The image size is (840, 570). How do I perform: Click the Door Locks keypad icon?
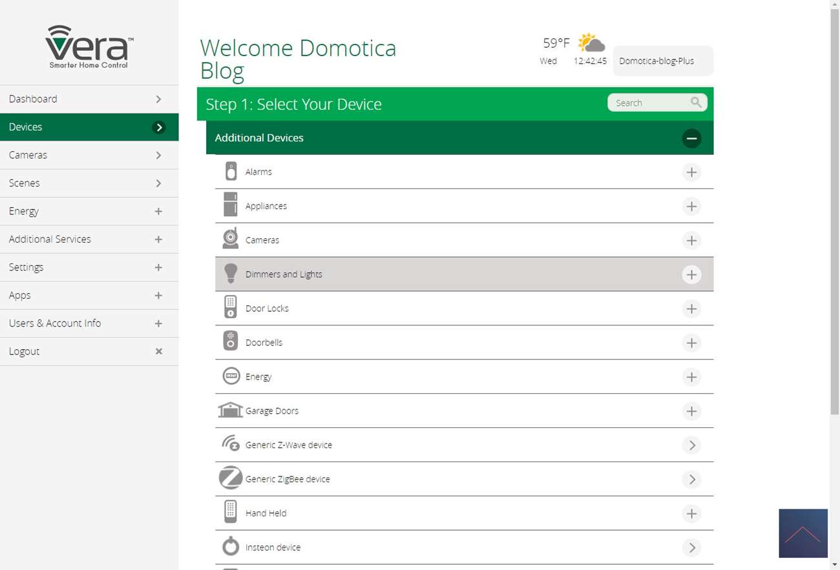231,307
